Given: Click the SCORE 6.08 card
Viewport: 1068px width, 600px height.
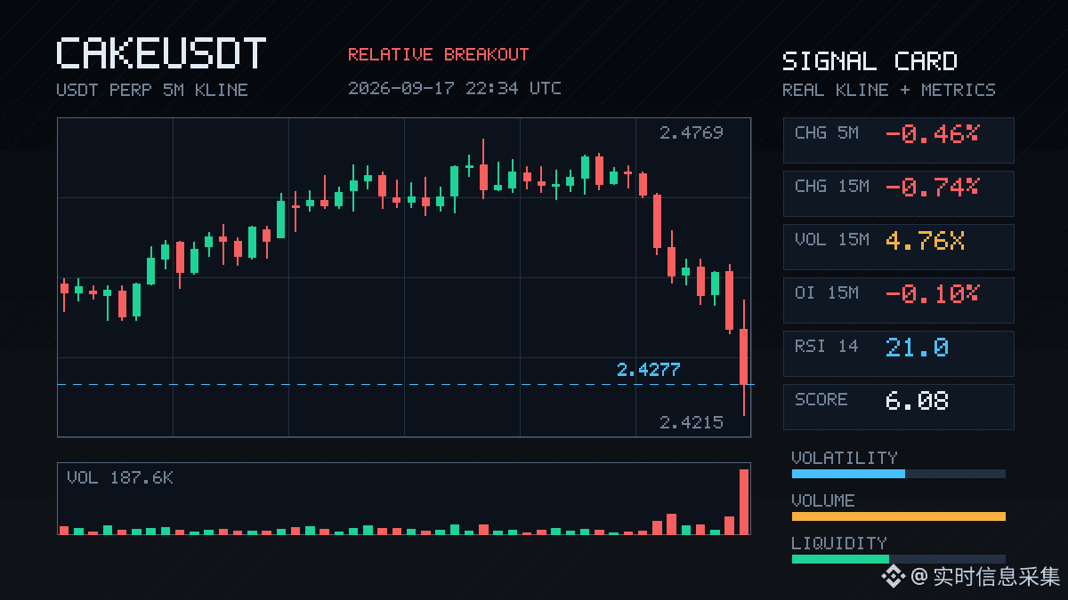Looking at the screenshot, I should [898, 407].
